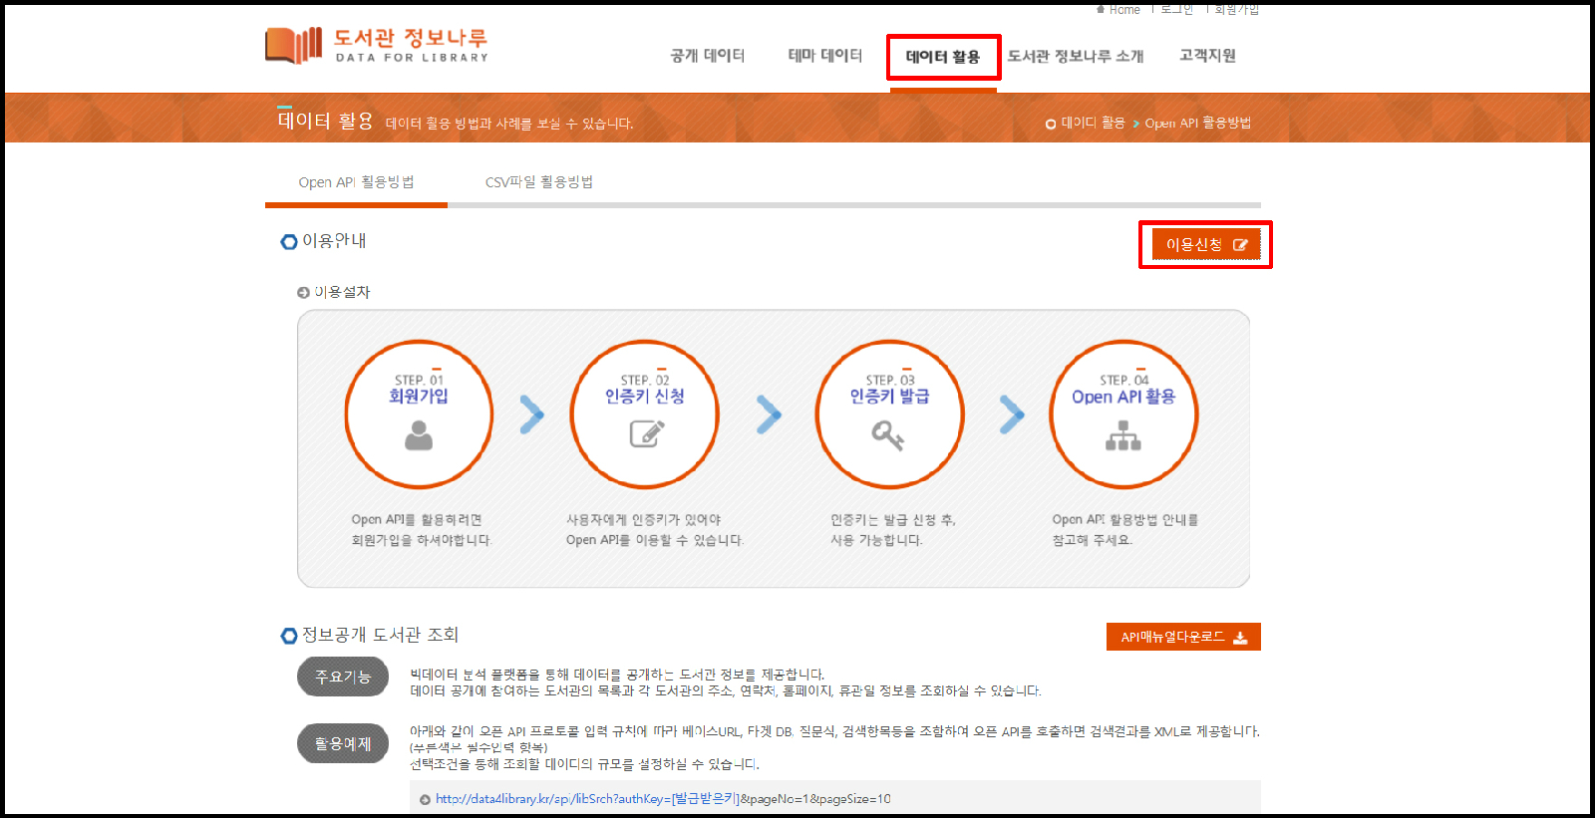Click the 로그인 link
This screenshot has width=1595, height=818.
pyautogui.click(x=1176, y=9)
